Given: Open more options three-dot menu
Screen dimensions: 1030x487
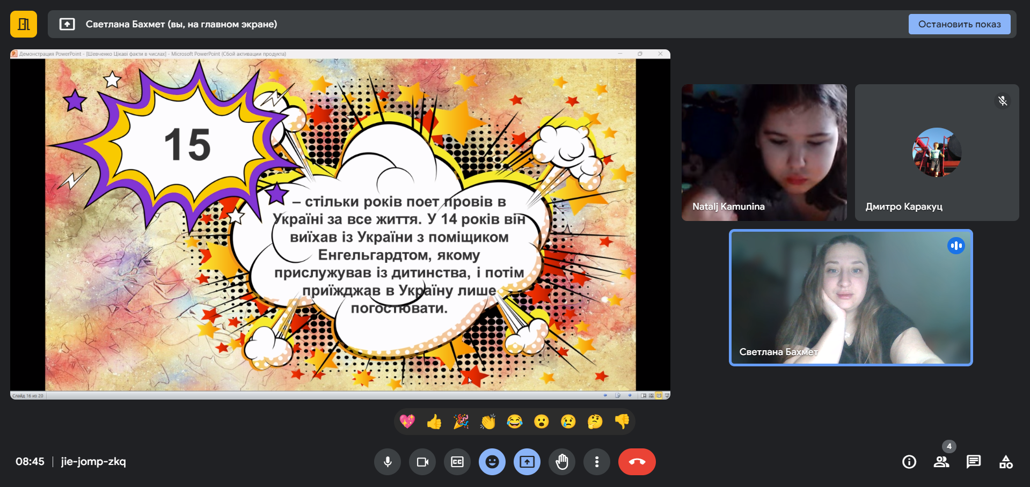Looking at the screenshot, I should coord(597,462).
